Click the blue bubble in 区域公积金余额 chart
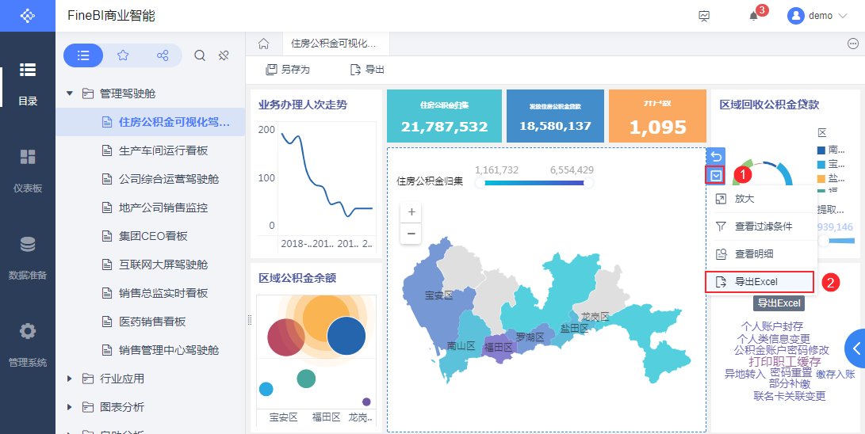Image resolution: width=865 pixels, height=434 pixels. pos(346,336)
